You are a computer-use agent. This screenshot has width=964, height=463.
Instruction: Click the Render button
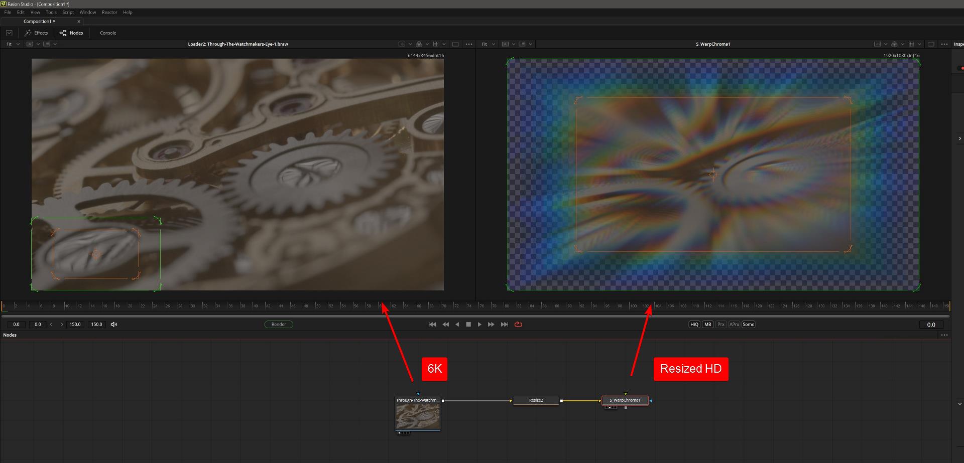(279, 325)
